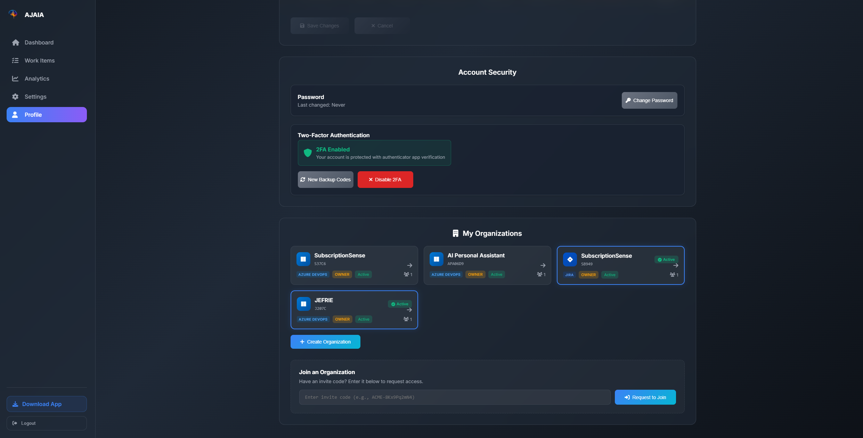863x438 pixels.
Task: Click the invite code input field
Action: pos(454,397)
